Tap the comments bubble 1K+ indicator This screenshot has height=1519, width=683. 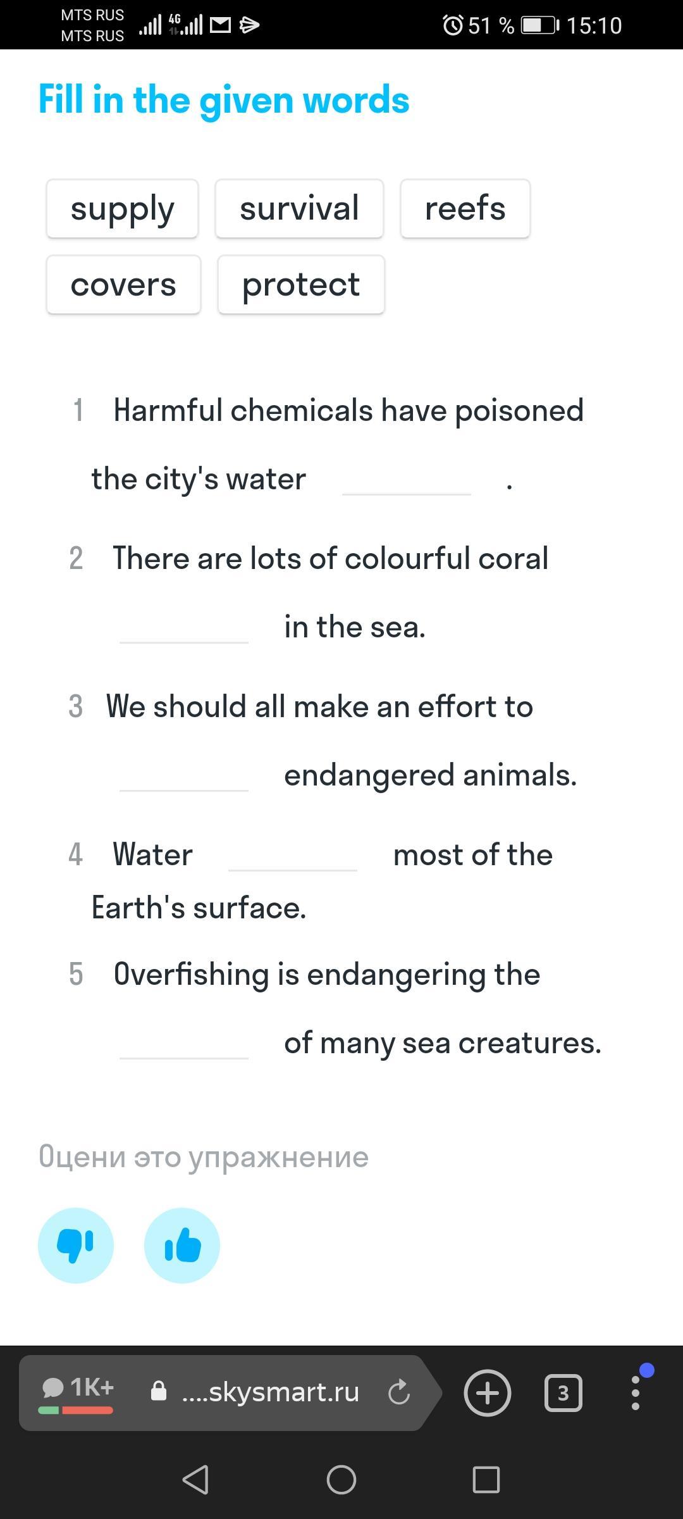77,1389
